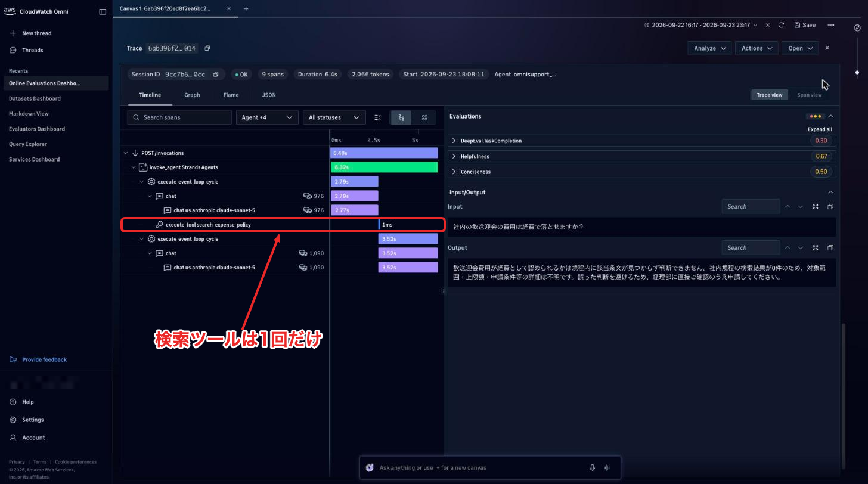Select Trace view mode

[x=769, y=95]
